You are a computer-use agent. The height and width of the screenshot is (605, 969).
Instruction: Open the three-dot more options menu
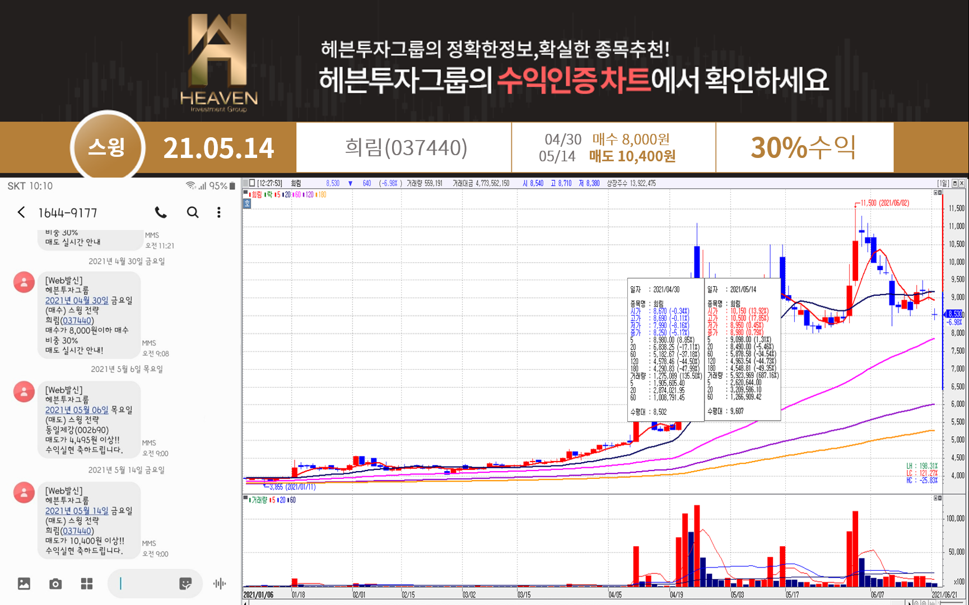click(219, 212)
